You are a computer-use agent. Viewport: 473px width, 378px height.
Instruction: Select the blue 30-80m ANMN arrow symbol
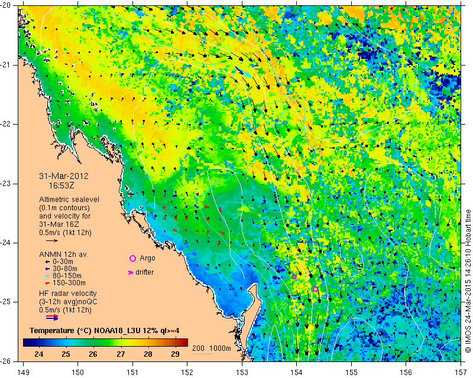coord(47,269)
